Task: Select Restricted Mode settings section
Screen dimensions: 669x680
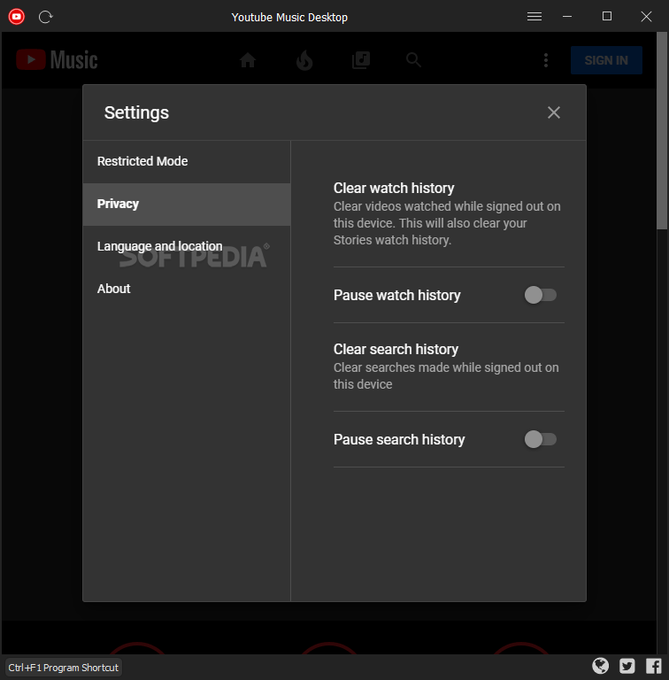Action: click(x=187, y=161)
